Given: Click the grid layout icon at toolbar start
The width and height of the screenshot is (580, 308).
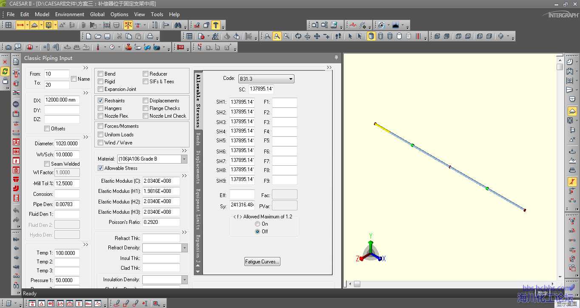Looking at the screenshot, I should (8, 25).
